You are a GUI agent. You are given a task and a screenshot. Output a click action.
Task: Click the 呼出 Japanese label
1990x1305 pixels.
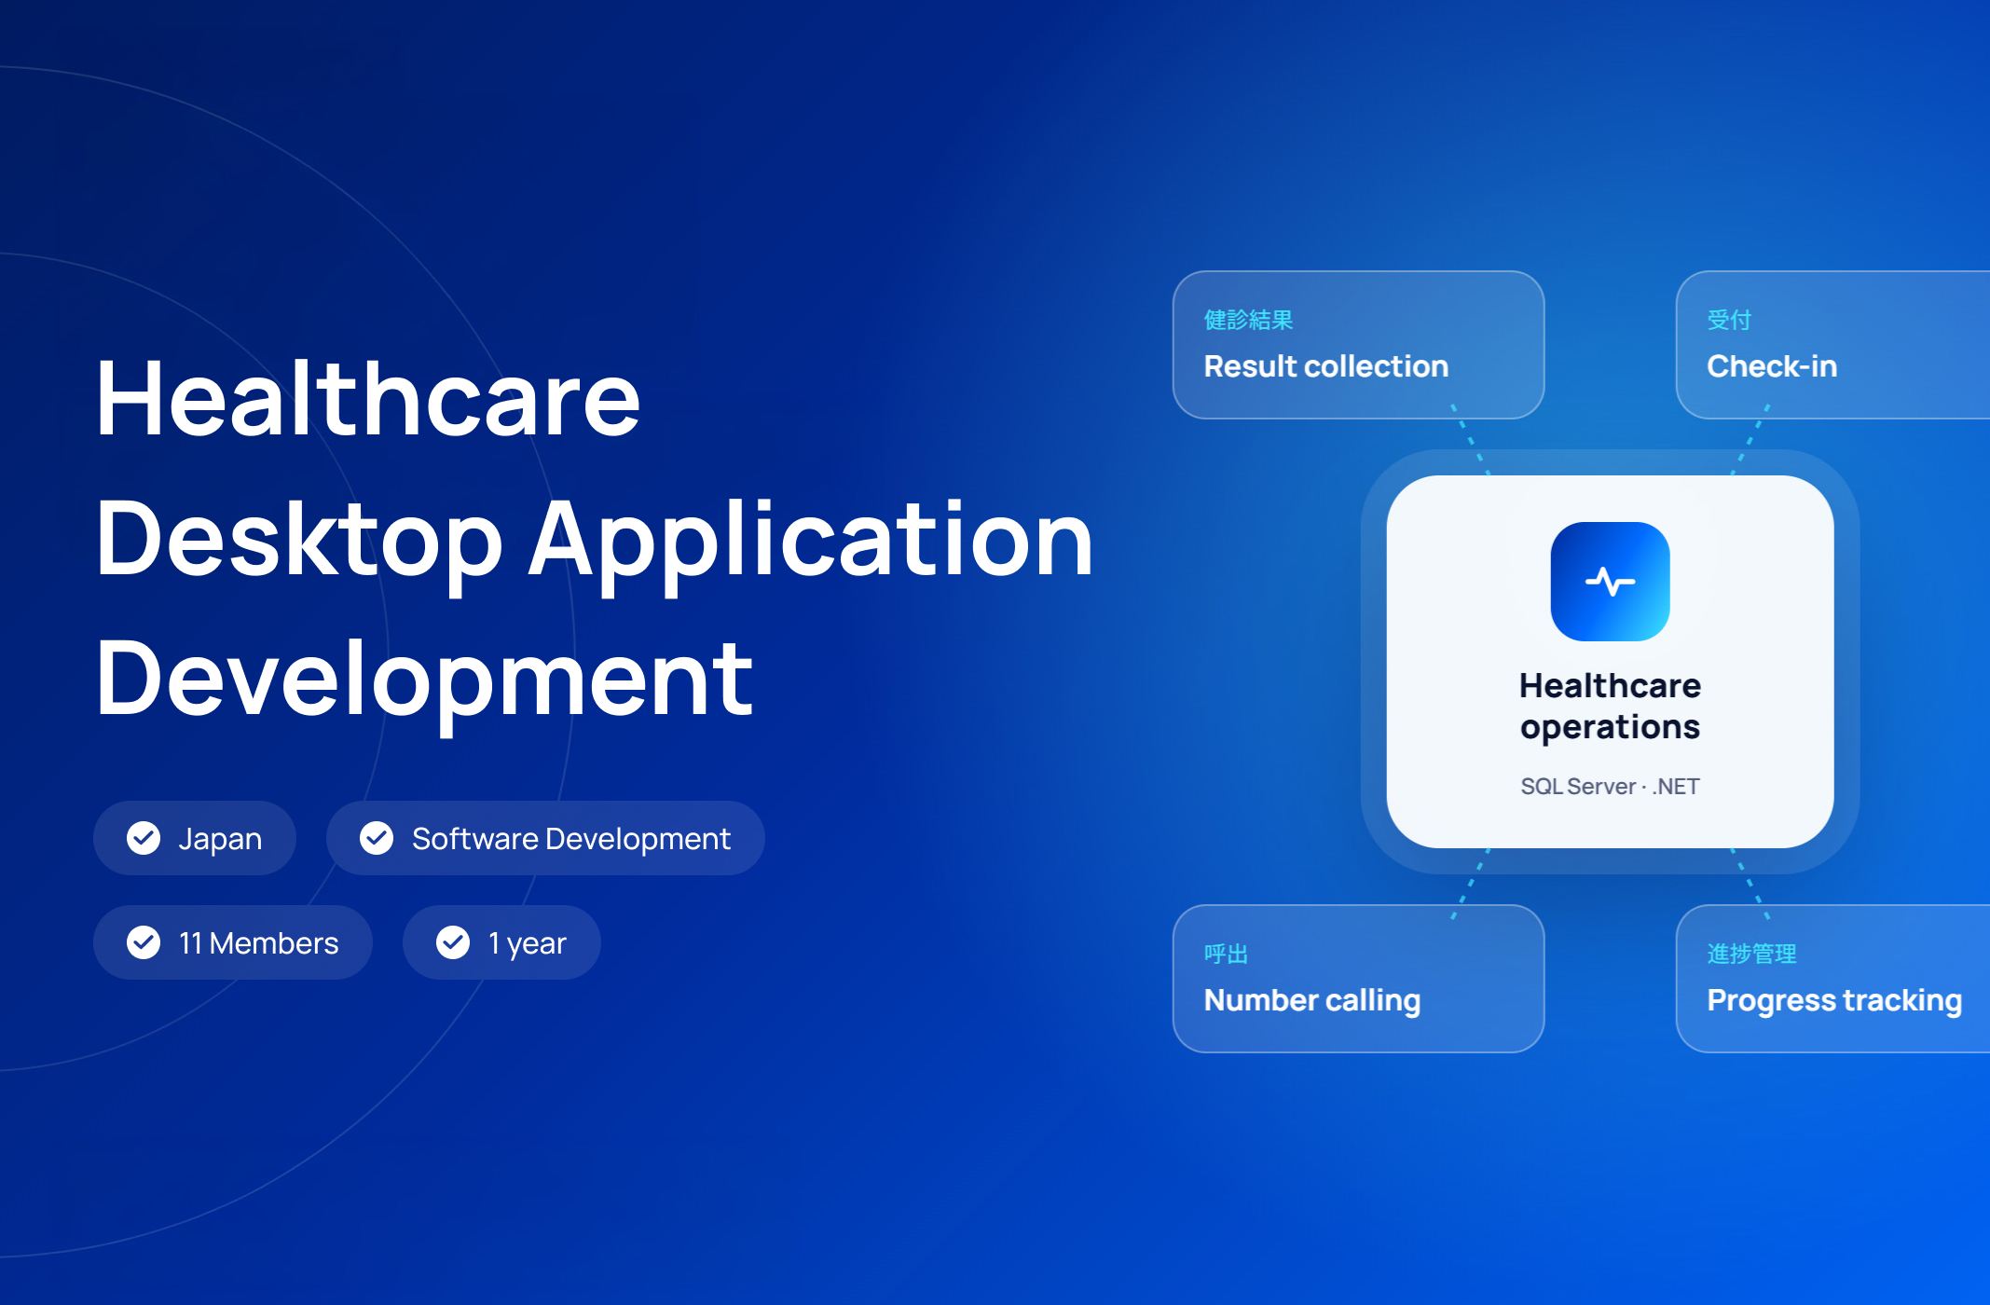pyautogui.click(x=1226, y=954)
